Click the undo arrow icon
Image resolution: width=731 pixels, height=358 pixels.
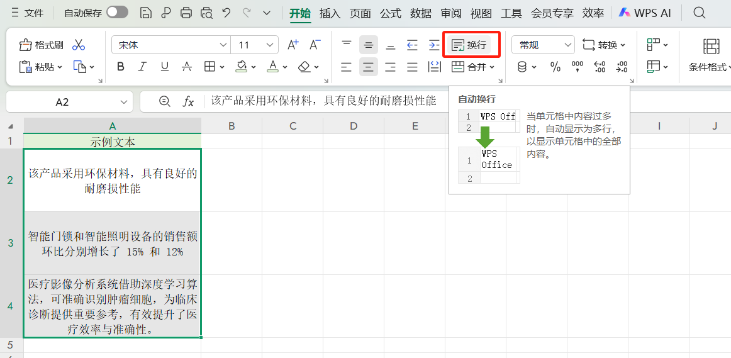(226, 13)
